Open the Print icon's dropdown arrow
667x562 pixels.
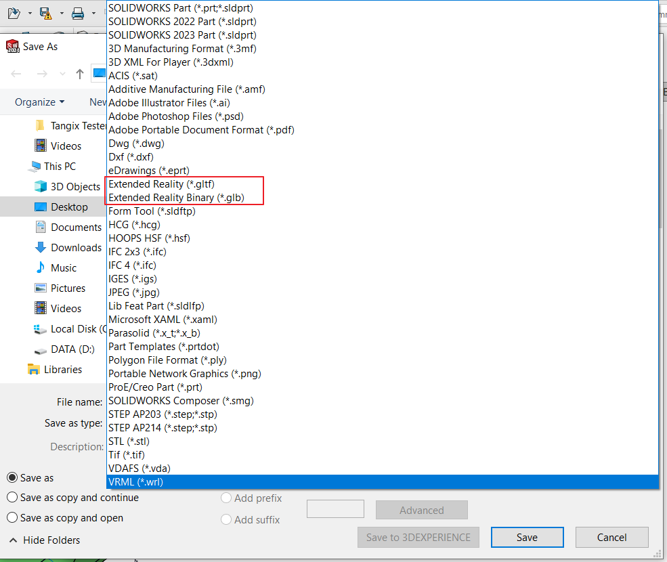(x=93, y=14)
